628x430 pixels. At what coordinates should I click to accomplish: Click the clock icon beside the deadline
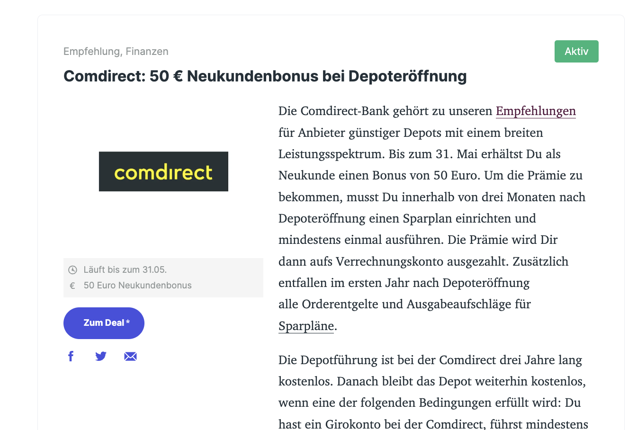(x=72, y=270)
